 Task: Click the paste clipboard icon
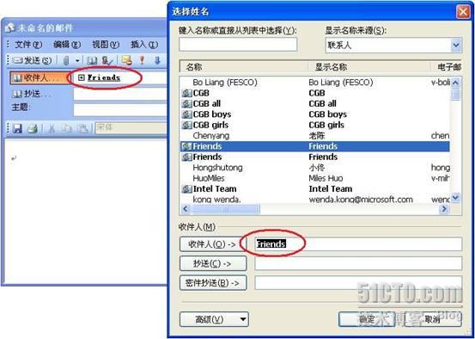[x=82, y=129]
